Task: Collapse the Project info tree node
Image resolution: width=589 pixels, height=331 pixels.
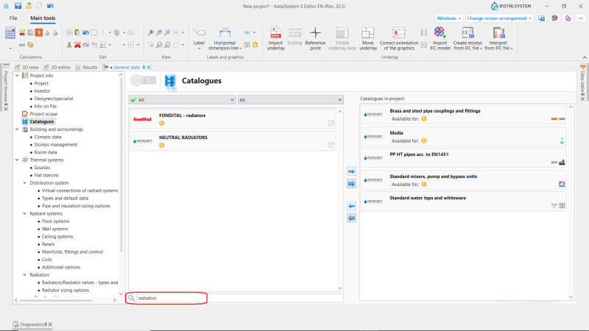Action: (x=17, y=76)
